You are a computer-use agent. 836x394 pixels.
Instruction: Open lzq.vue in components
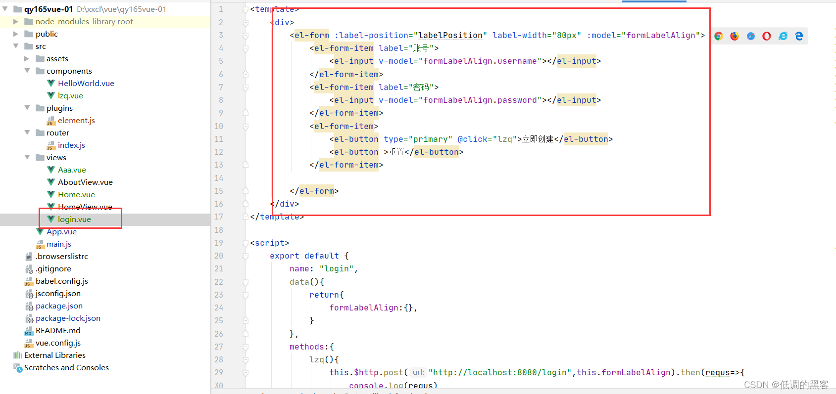point(70,95)
